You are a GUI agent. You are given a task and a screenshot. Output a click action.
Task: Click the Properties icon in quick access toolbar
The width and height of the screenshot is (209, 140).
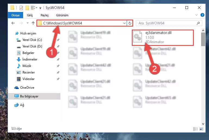click(x=21, y=8)
